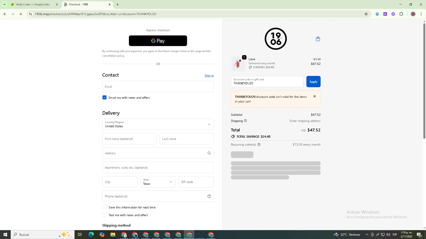Viewport: 426px width, 239px height.
Task: Click the page vertical scrollbar
Action: coord(424,81)
